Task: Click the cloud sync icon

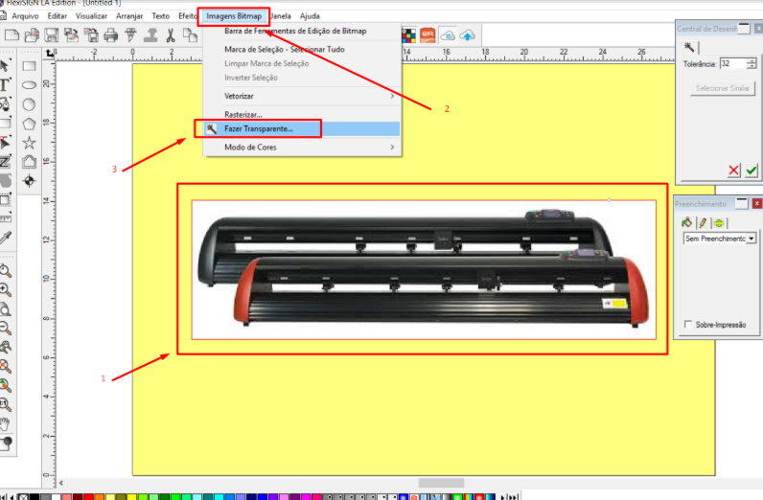Action: pyautogui.click(x=448, y=35)
